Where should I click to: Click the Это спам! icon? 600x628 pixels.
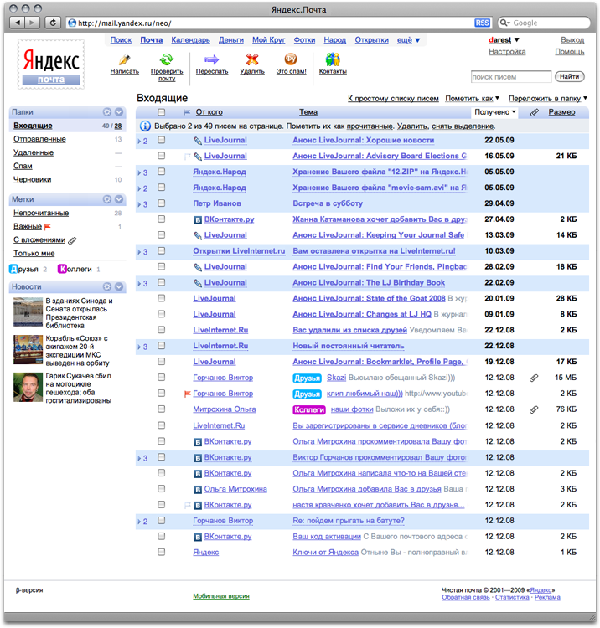pyautogui.click(x=292, y=59)
